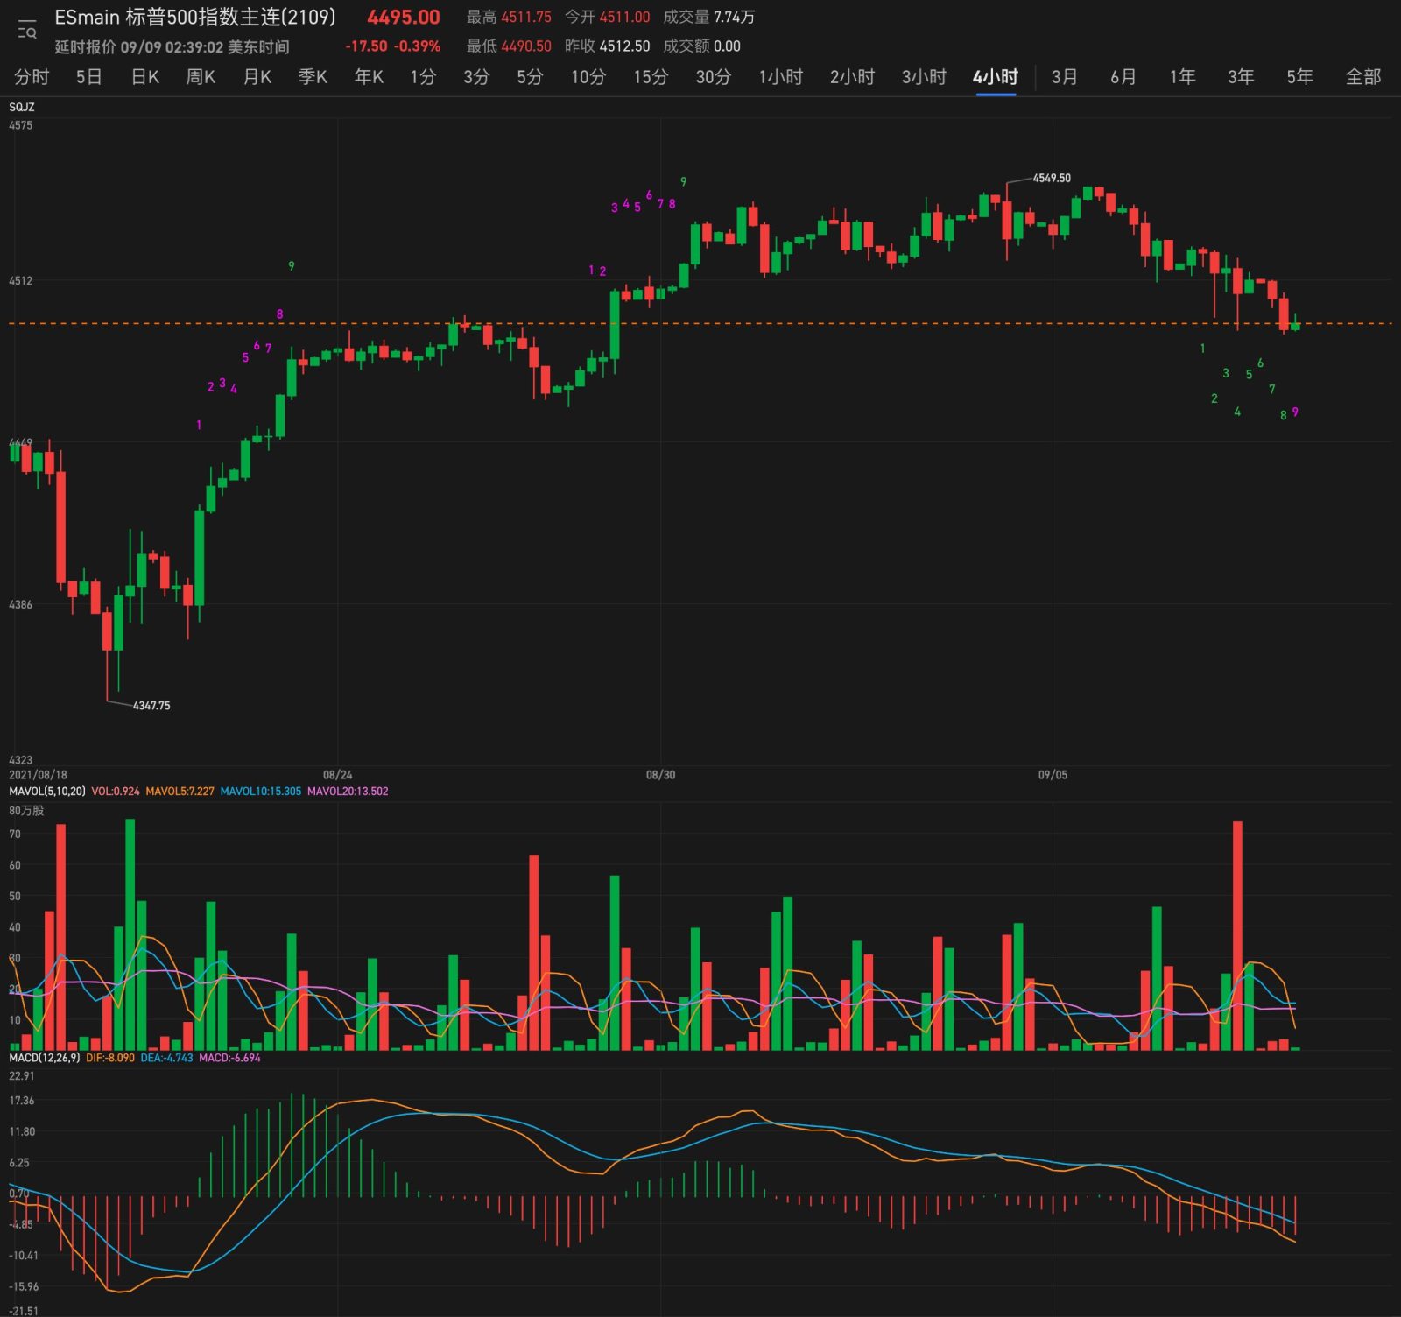1401x1317 pixels.
Task: Select the 日K daily candlestick tab
Action: (145, 77)
